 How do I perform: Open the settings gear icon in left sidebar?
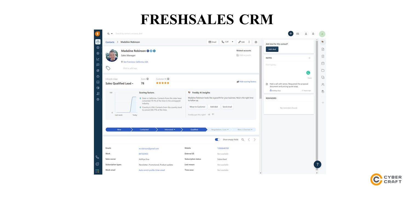click(x=98, y=99)
